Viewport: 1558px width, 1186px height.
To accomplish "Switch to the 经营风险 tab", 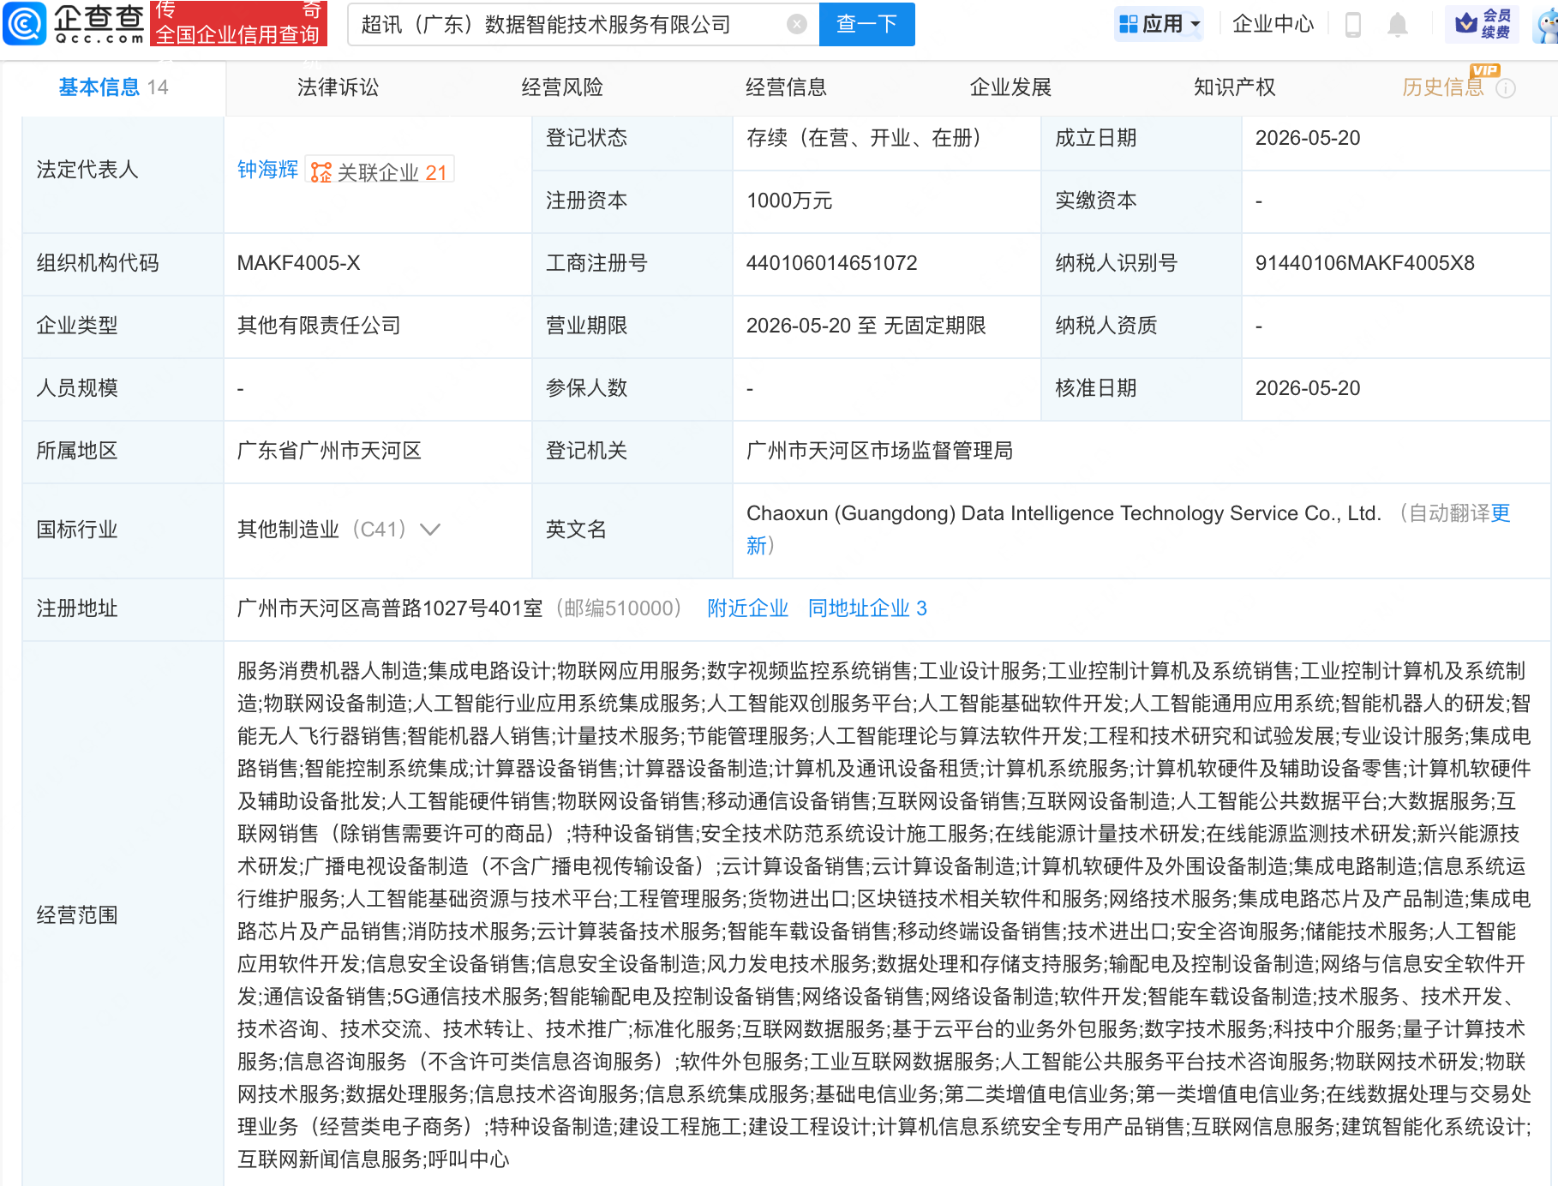I will click(562, 87).
